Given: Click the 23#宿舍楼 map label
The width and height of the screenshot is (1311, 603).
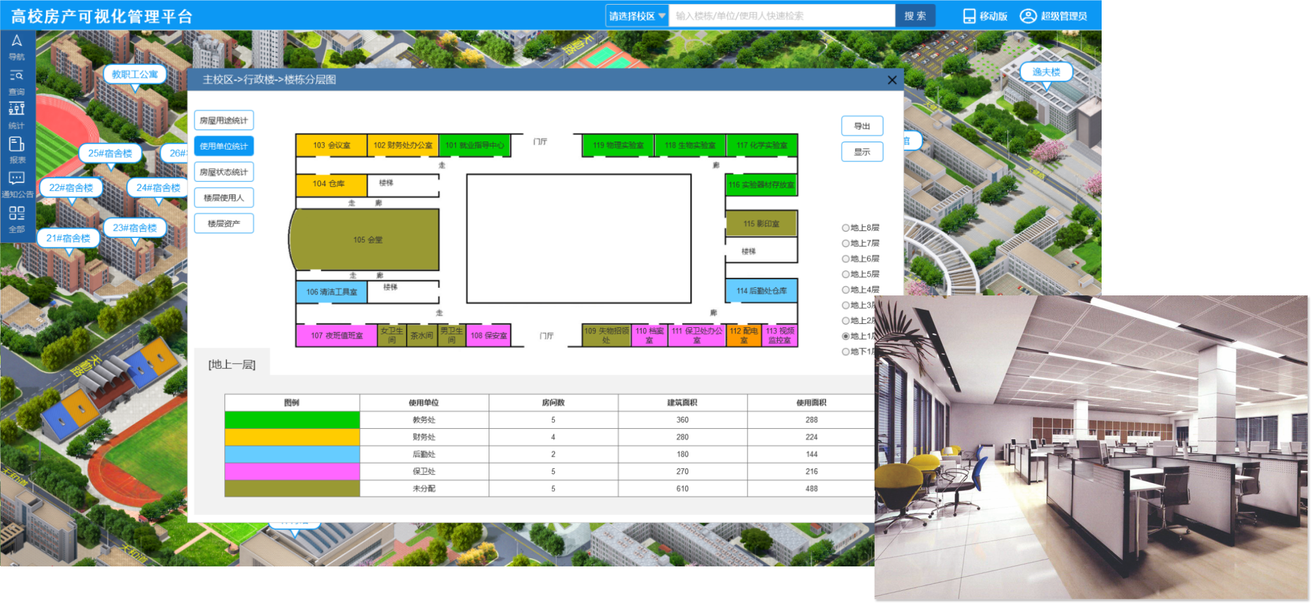Looking at the screenshot, I should 134,228.
